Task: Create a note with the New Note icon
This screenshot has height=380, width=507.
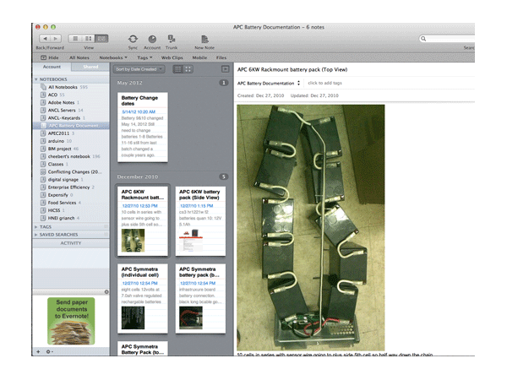Action: coord(204,39)
